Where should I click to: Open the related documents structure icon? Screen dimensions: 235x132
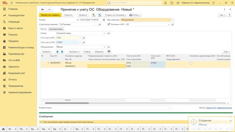tap(100, 15)
